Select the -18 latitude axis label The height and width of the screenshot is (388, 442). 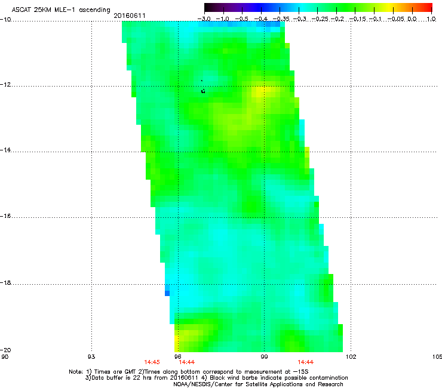pyautogui.click(x=5, y=282)
